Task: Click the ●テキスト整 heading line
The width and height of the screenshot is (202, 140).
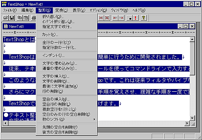Action: [20, 115]
